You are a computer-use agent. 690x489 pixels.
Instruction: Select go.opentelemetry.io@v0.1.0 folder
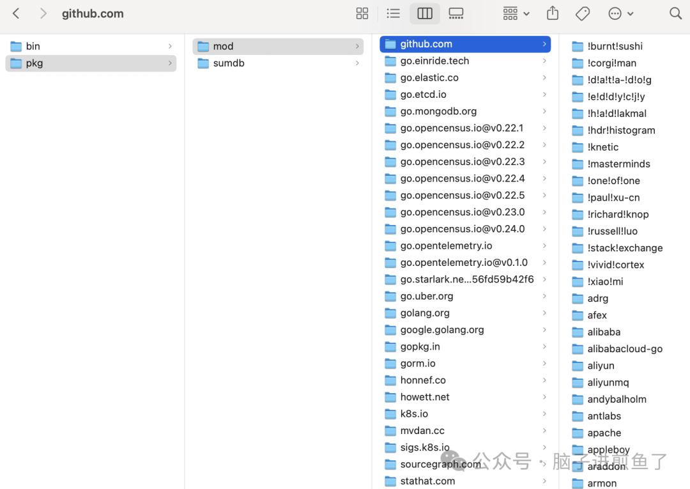(x=465, y=262)
